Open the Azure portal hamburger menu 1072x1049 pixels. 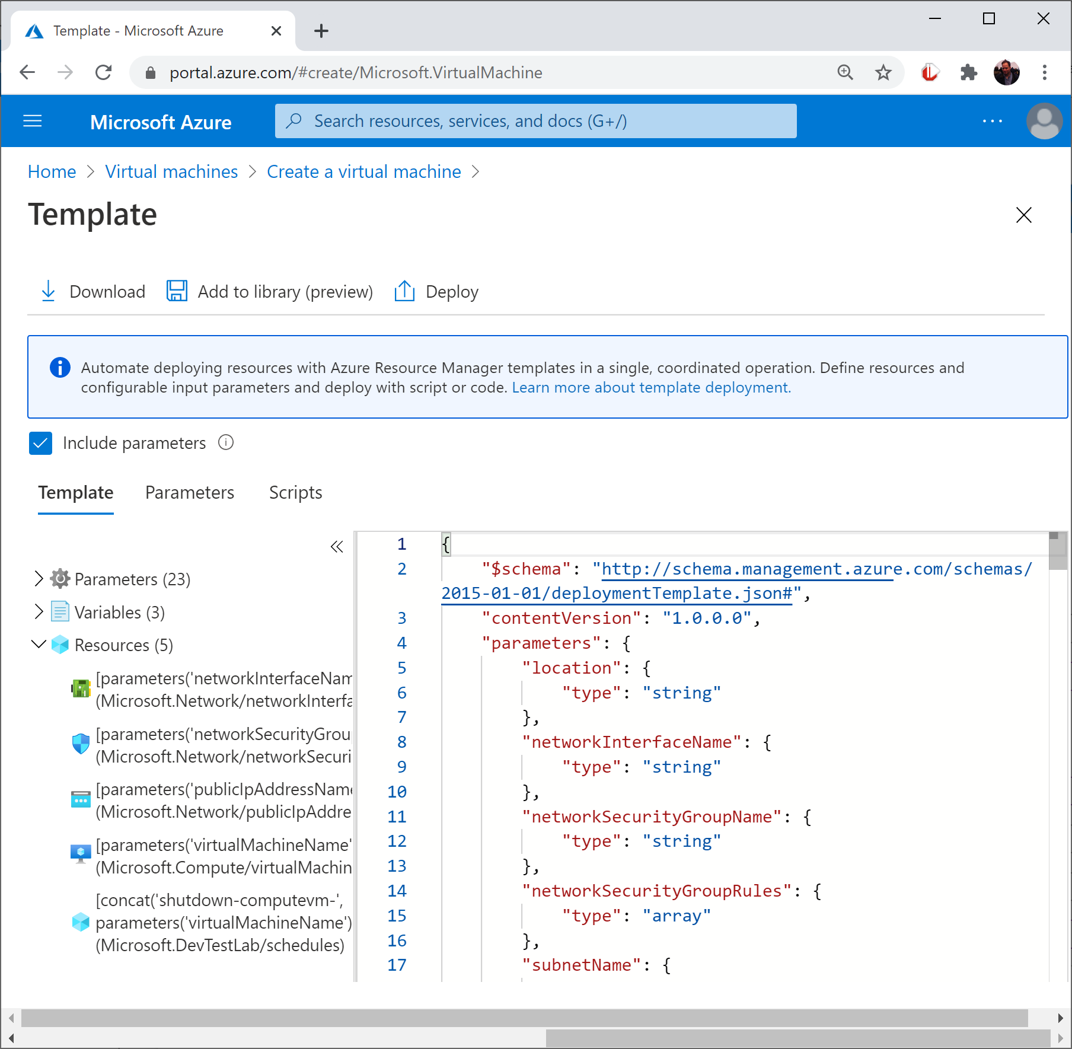click(x=33, y=121)
